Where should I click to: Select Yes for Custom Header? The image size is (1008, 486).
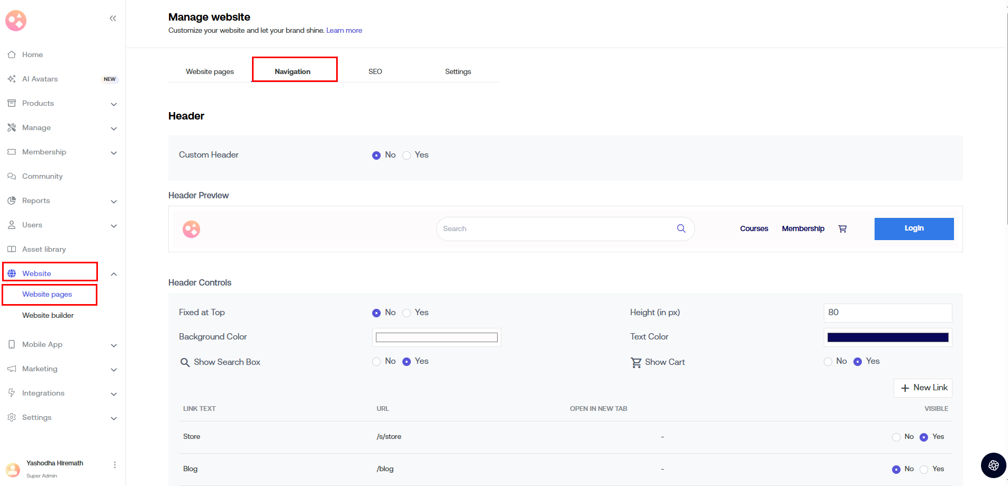[x=407, y=155]
